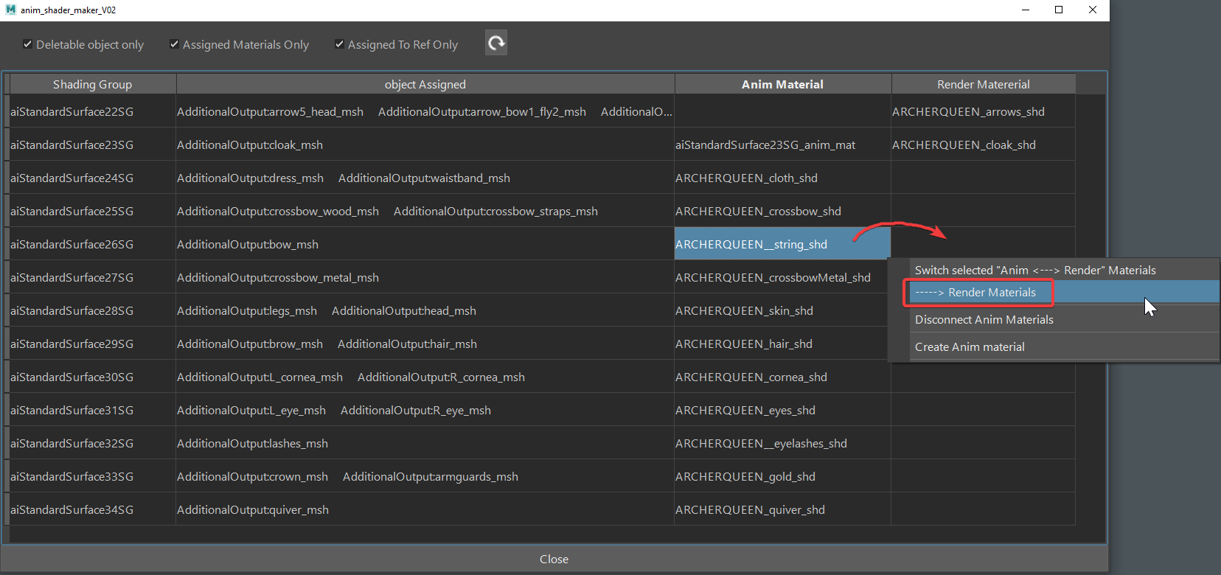The width and height of the screenshot is (1221, 575).
Task: Select the dress_msh waistband_msh objects cell
Action: click(x=425, y=178)
